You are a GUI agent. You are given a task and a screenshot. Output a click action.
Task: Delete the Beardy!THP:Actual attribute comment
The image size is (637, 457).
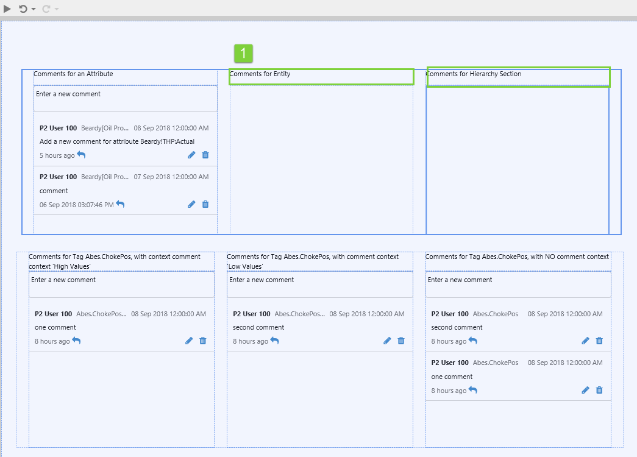click(205, 155)
